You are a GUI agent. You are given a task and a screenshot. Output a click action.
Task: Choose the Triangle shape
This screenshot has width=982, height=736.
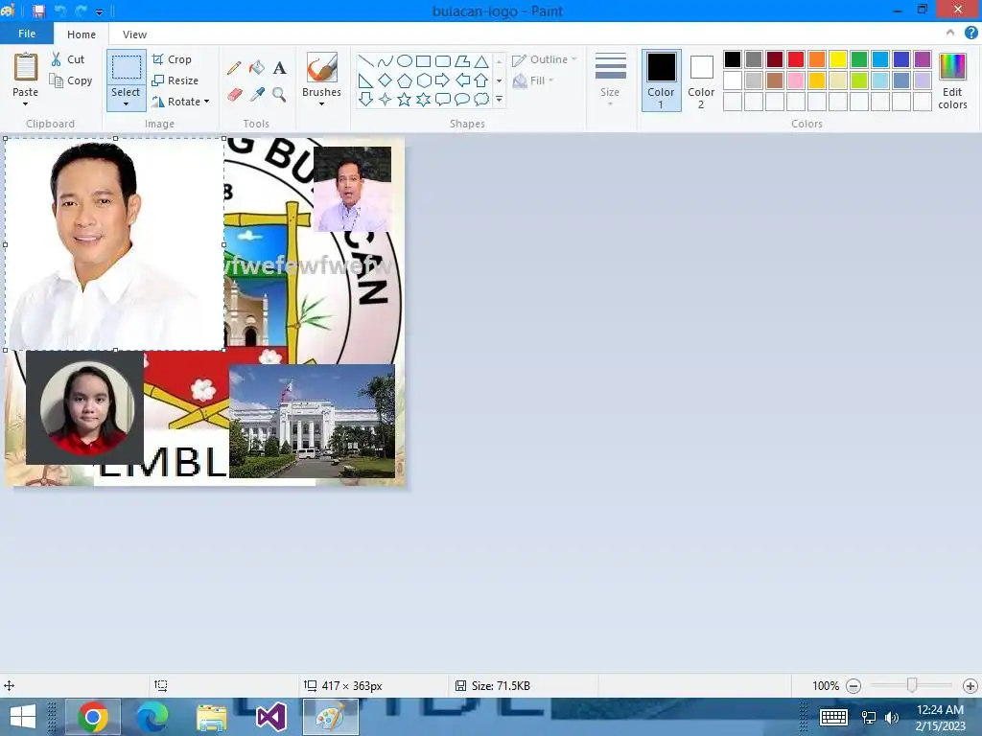click(x=481, y=60)
